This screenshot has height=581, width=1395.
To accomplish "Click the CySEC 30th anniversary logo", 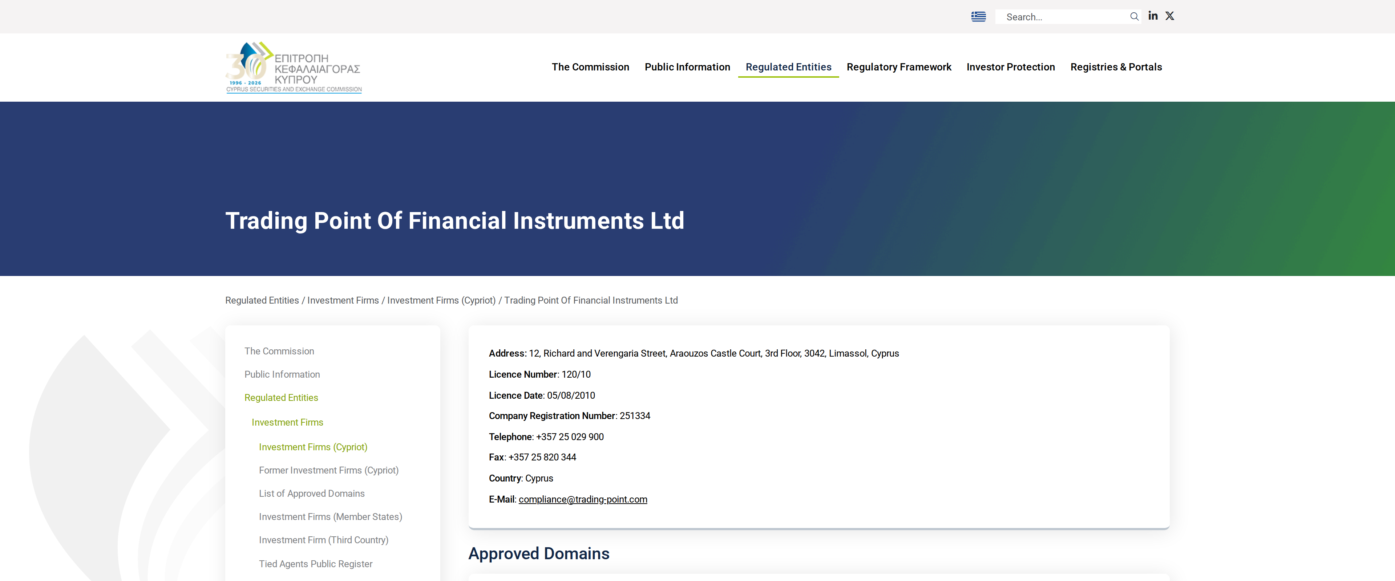I will coord(294,67).
